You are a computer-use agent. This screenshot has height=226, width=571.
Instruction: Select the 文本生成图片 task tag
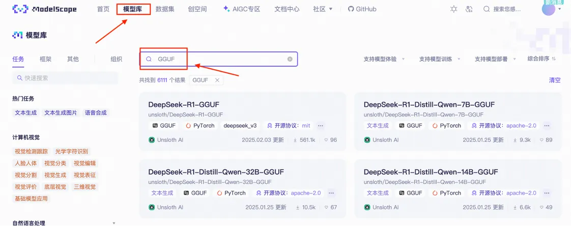pos(61,113)
